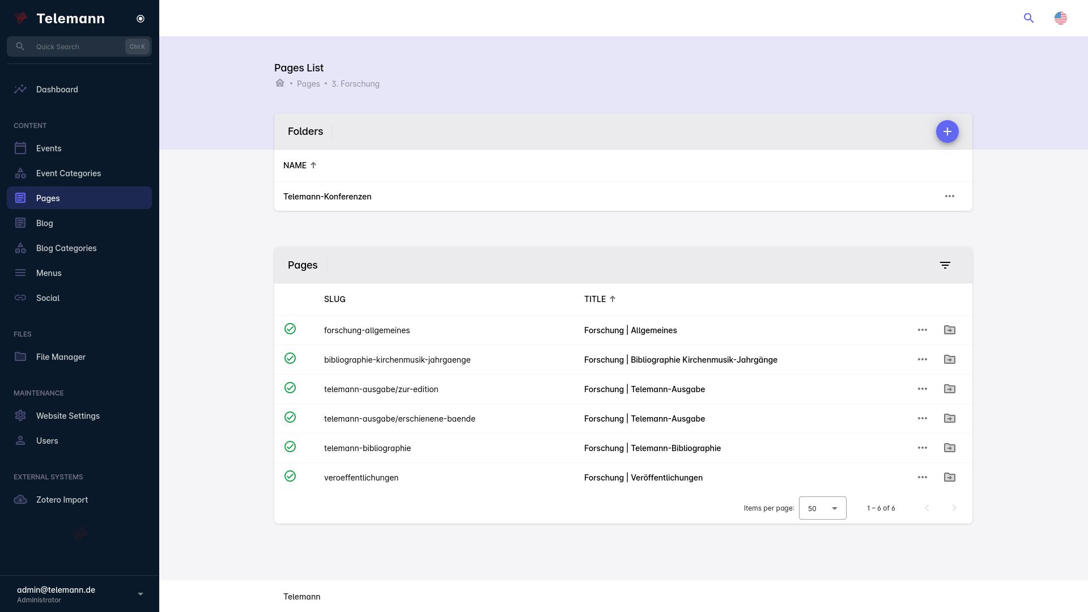Click the top-right search magnifier icon
Screen dimensions: 1088x612
tap(1028, 18)
